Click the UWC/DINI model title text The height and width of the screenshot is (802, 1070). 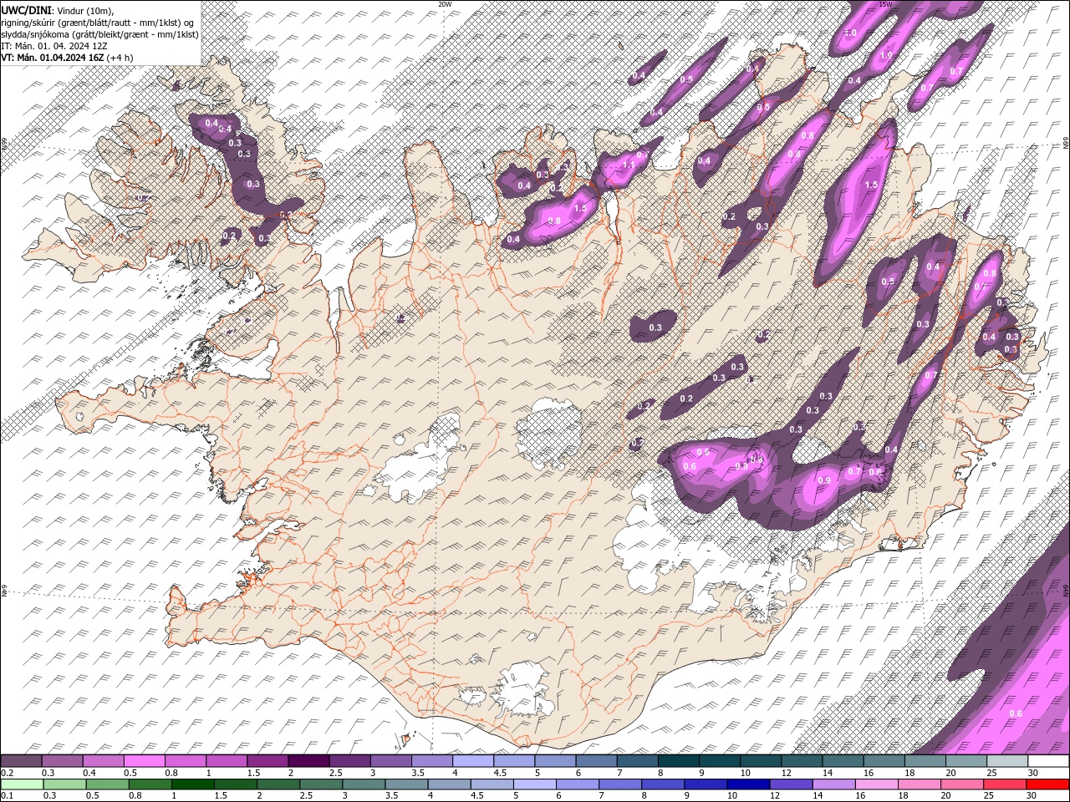(26, 9)
